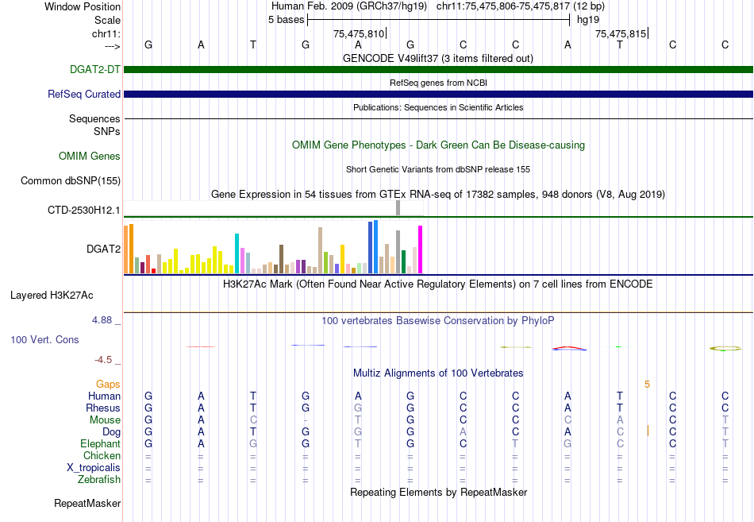The image size is (754, 522).
Task: Click the orange gap marker in Dog row
Action: (648, 431)
